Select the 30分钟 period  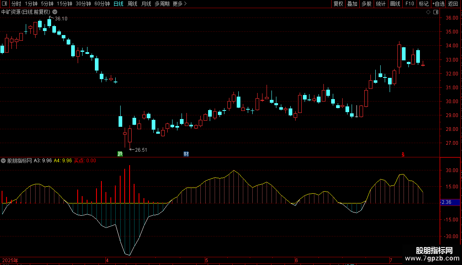coord(83,4)
